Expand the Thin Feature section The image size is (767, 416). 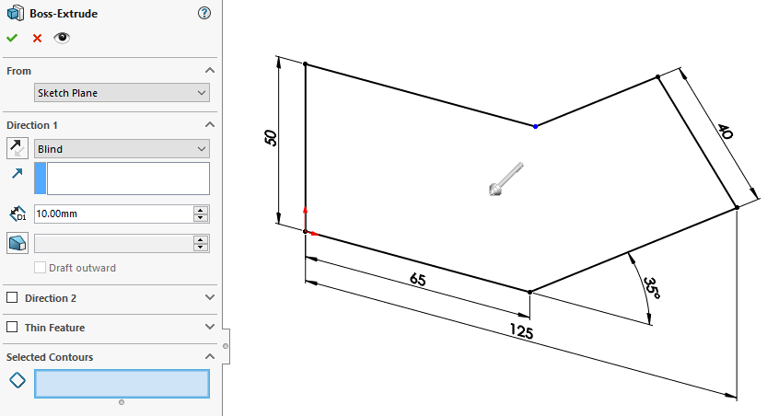click(210, 327)
